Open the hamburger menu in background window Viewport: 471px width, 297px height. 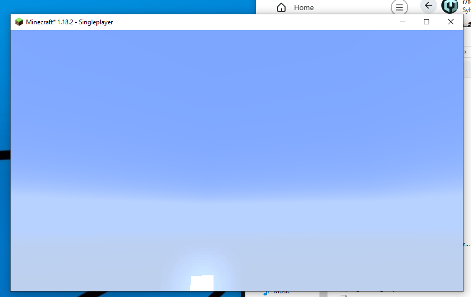coord(399,7)
